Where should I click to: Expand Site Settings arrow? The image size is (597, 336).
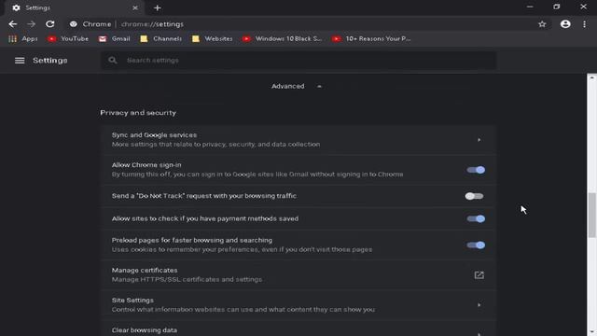coord(479,305)
